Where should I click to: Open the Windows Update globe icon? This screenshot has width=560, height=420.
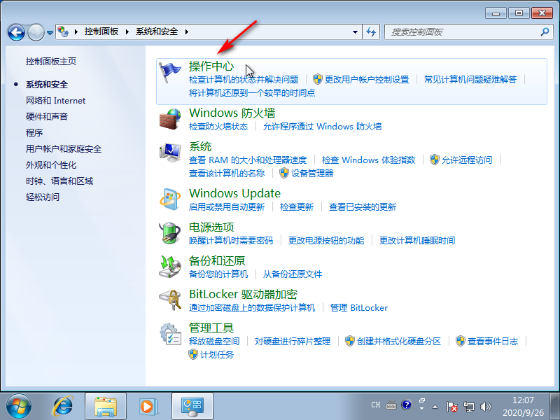coord(170,197)
